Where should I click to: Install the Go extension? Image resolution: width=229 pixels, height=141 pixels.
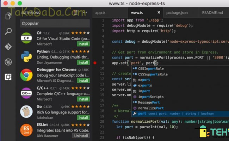point(83,118)
